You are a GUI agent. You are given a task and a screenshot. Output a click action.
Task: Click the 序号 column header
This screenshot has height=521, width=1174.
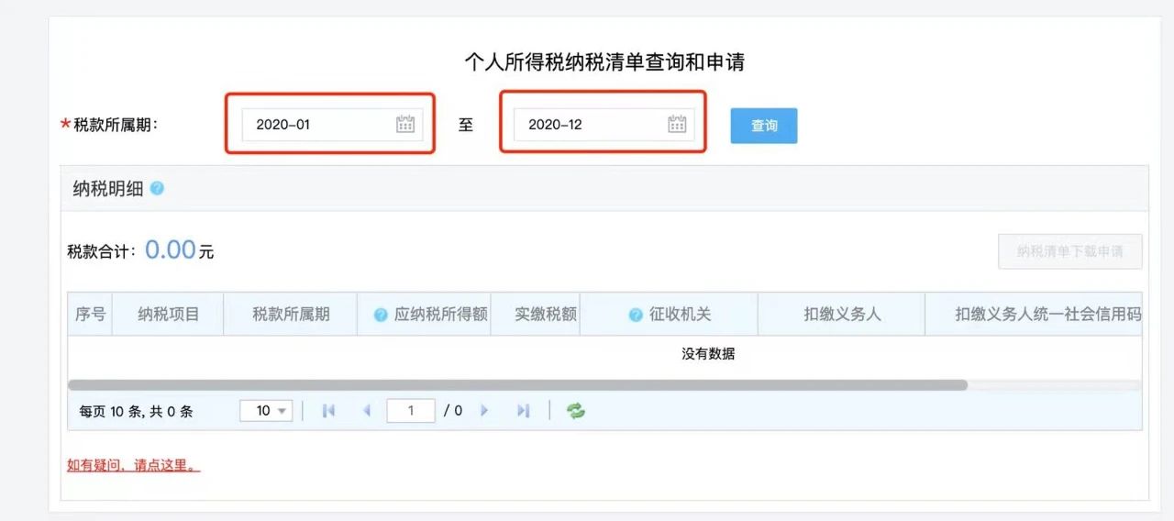tap(90, 314)
